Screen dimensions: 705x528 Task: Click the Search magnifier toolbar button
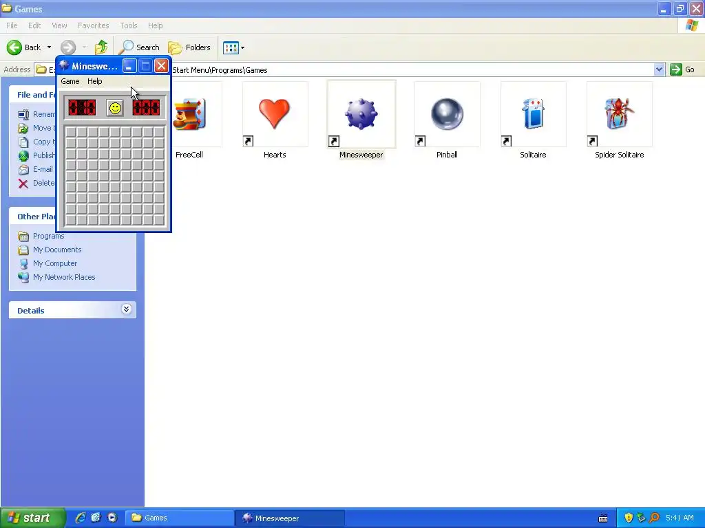click(x=140, y=47)
